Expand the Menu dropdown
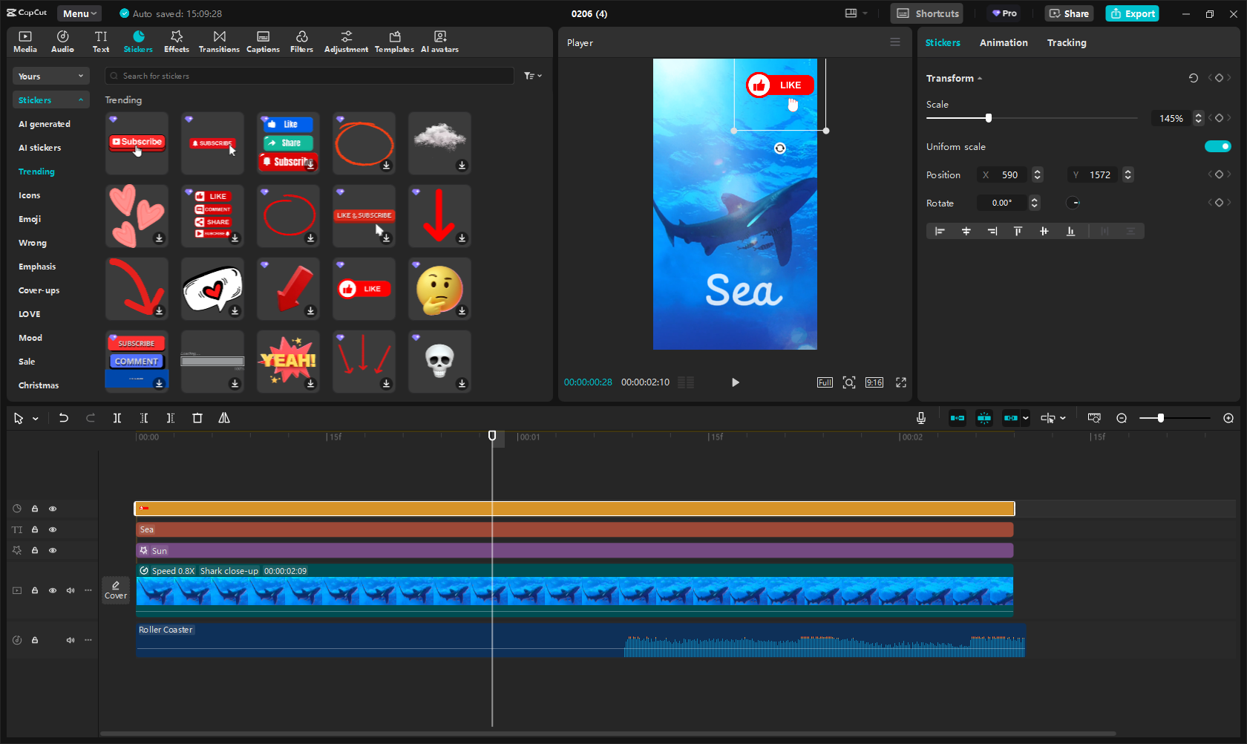 click(79, 13)
